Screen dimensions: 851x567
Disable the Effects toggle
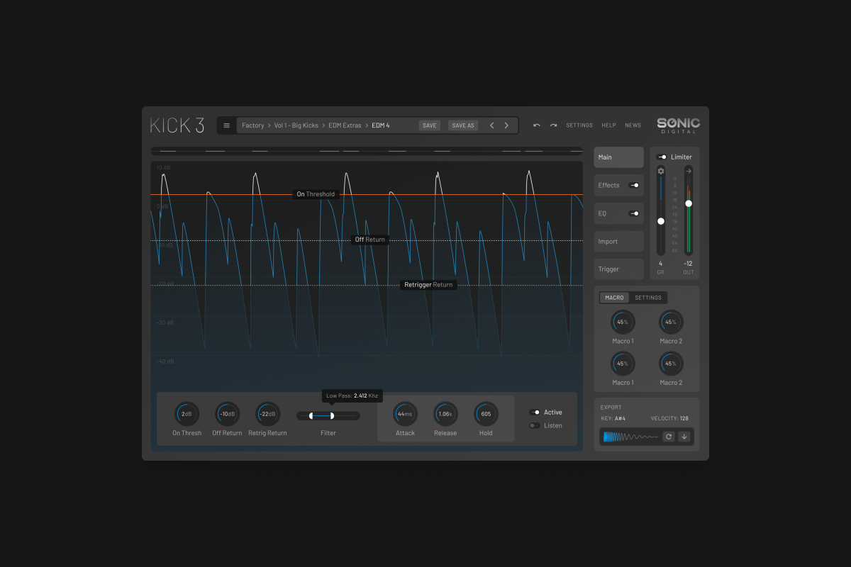634,186
